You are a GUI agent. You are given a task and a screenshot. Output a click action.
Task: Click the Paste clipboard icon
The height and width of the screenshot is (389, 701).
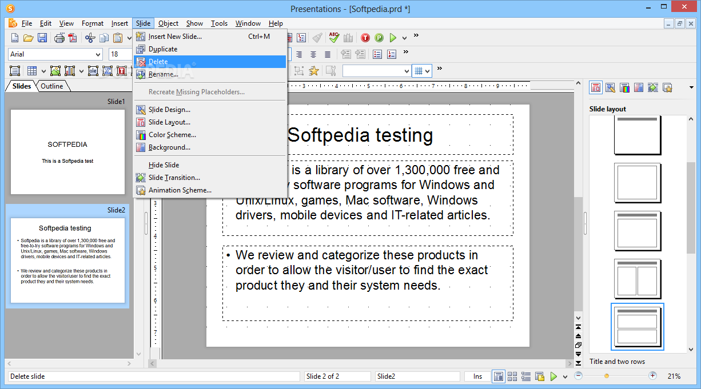click(x=118, y=38)
